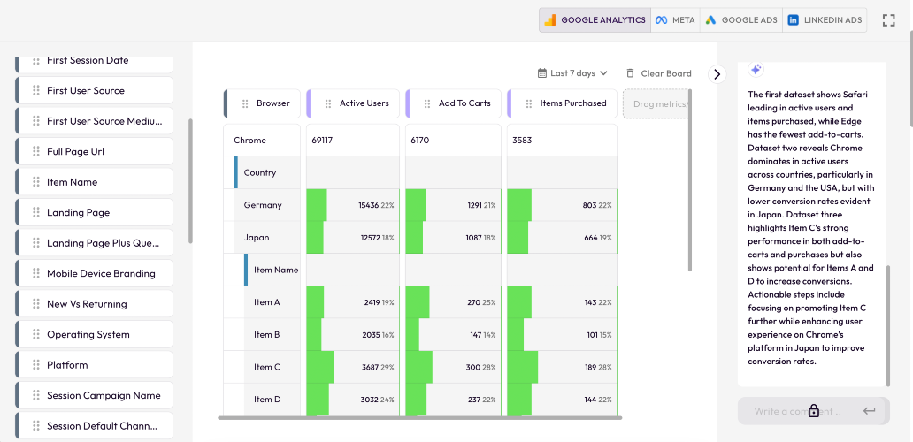Click drag handle on Active Users metric

tap(328, 103)
